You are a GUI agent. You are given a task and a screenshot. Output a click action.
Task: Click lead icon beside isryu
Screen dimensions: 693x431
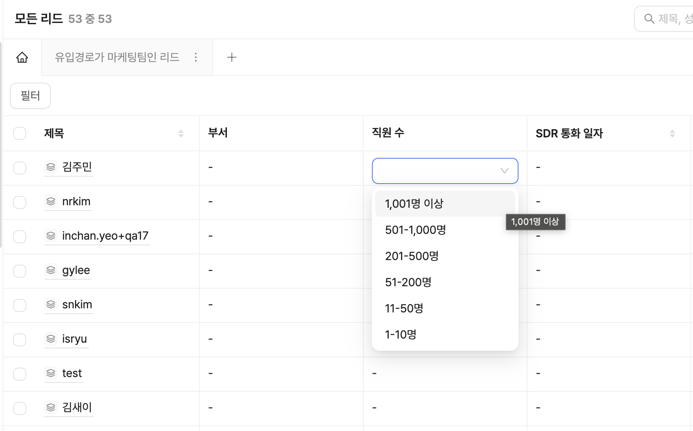(x=51, y=339)
